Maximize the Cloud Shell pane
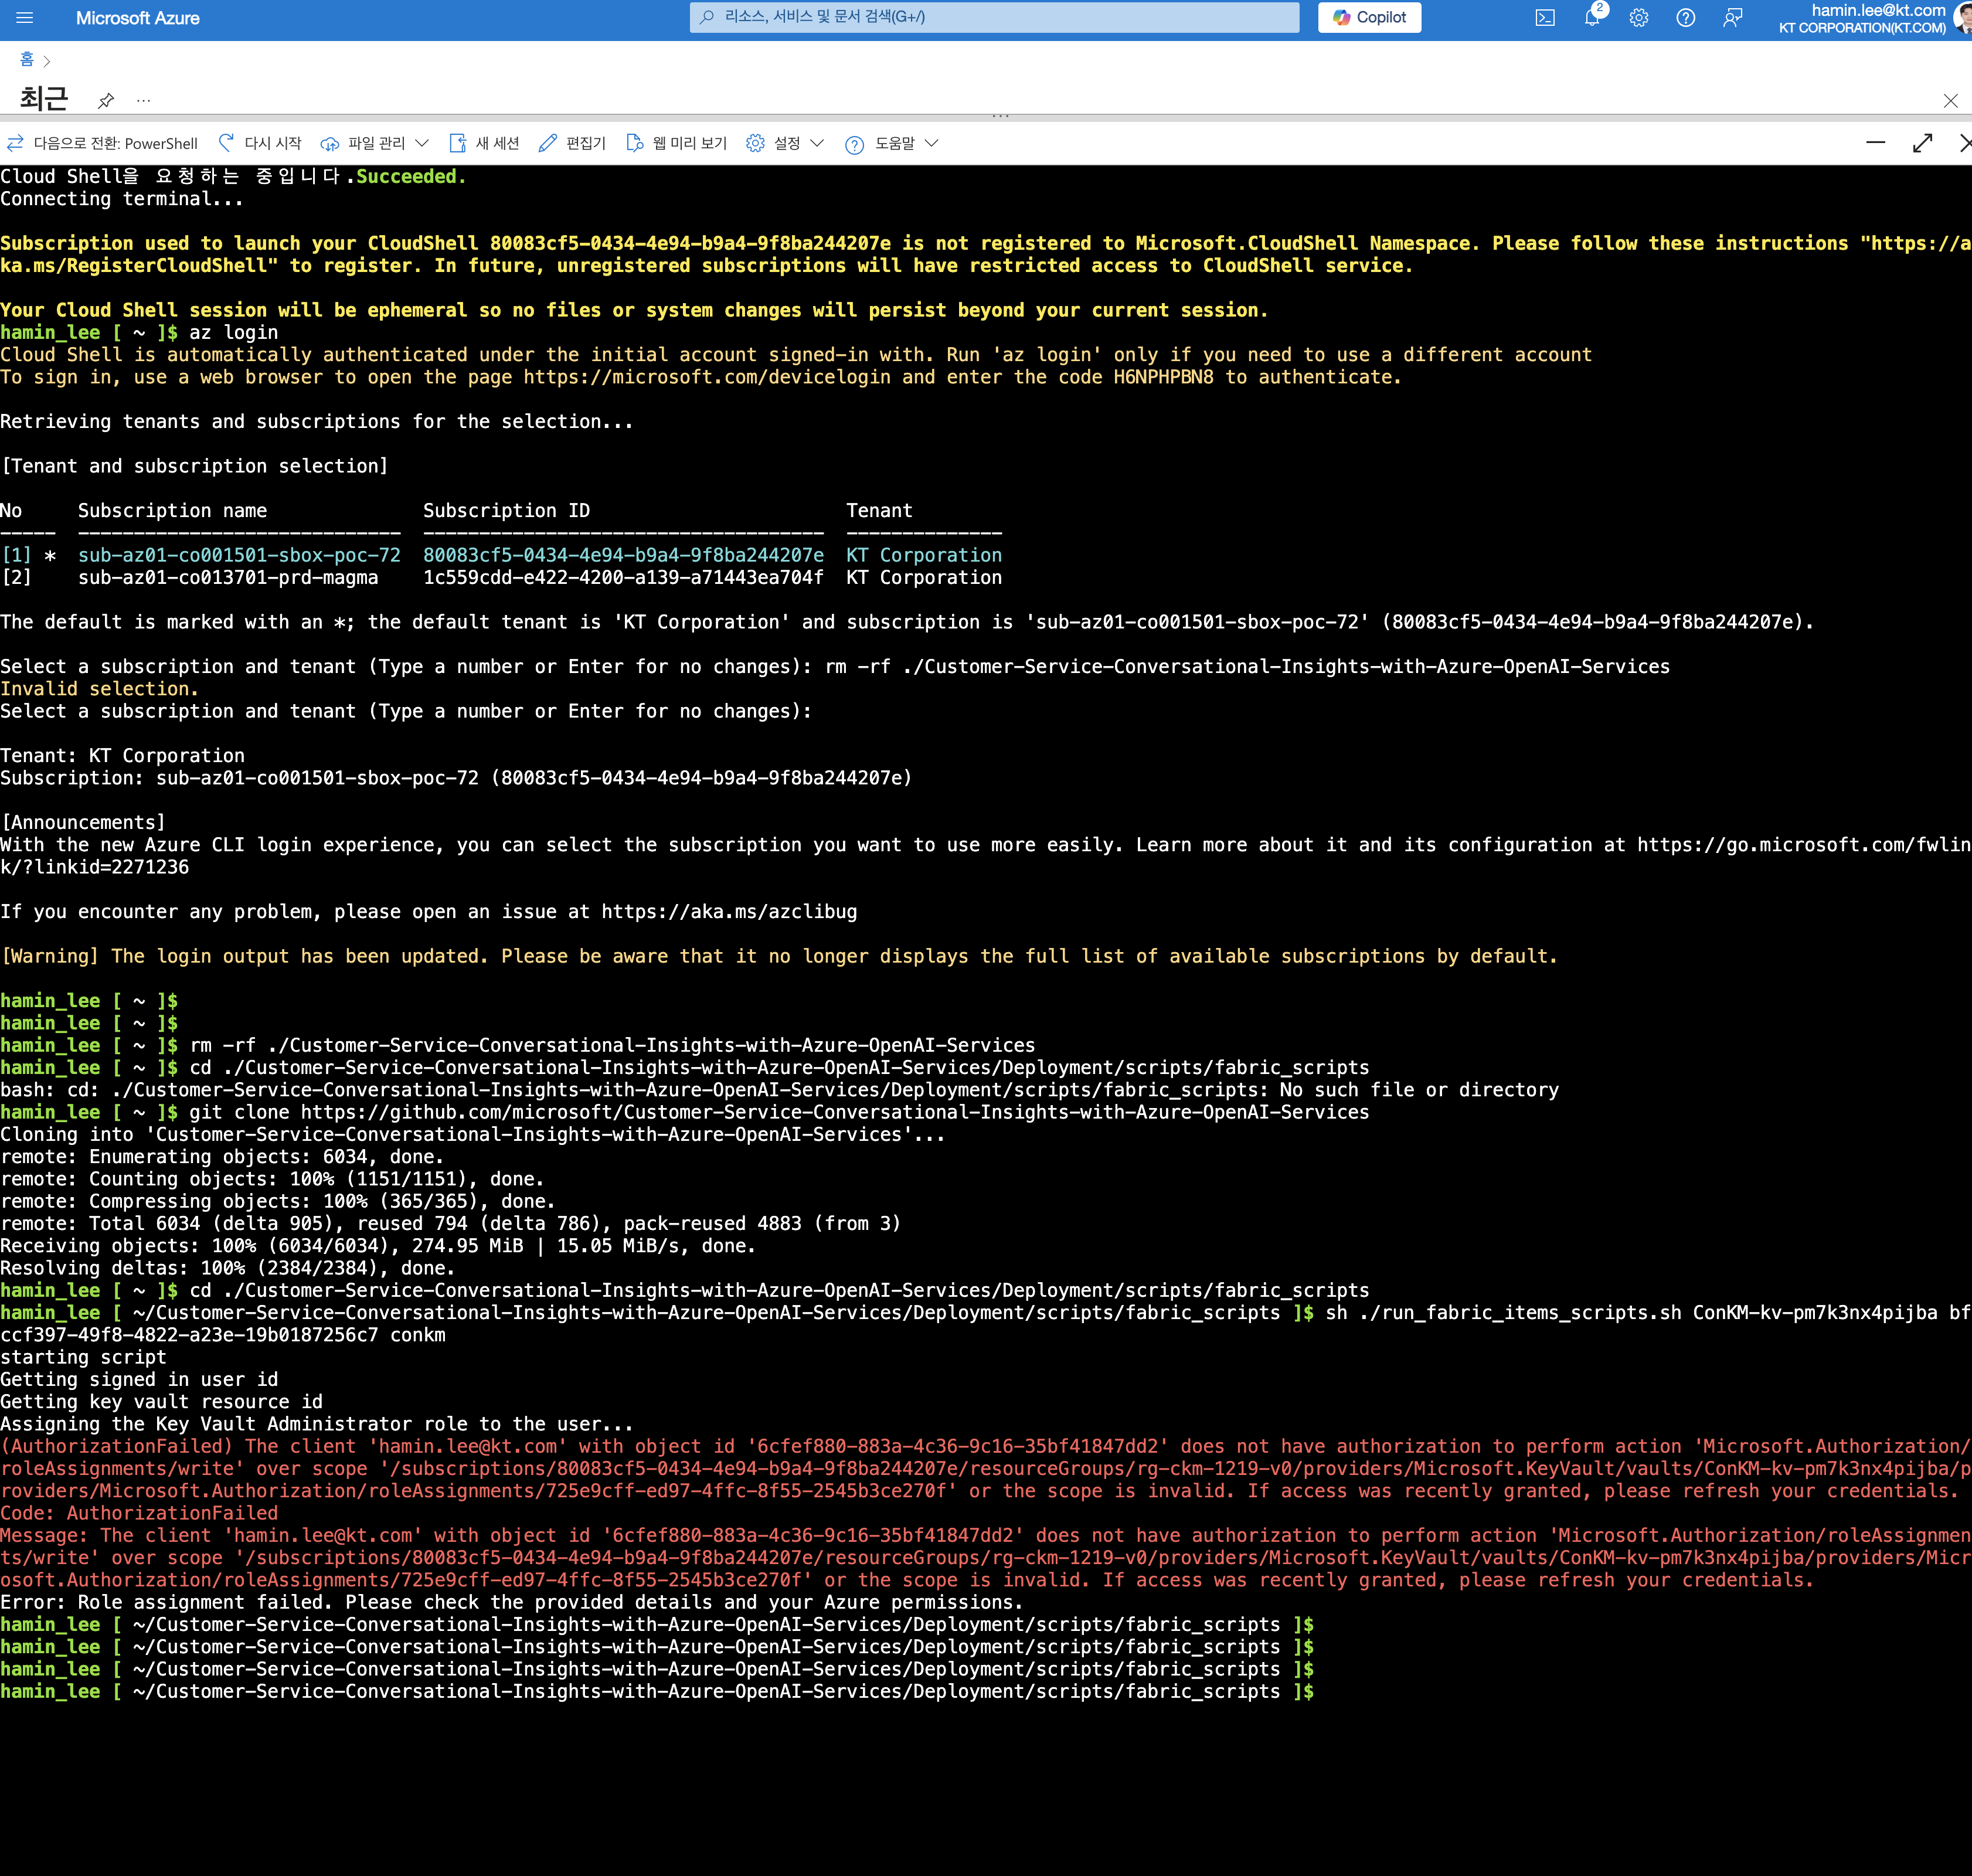Viewport: 1972px width, 1876px height. tap(1922, 143)
